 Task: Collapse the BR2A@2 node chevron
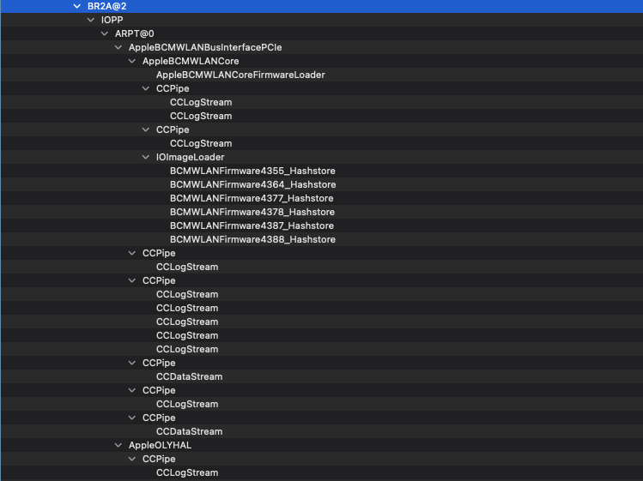[x=77, y=6]
